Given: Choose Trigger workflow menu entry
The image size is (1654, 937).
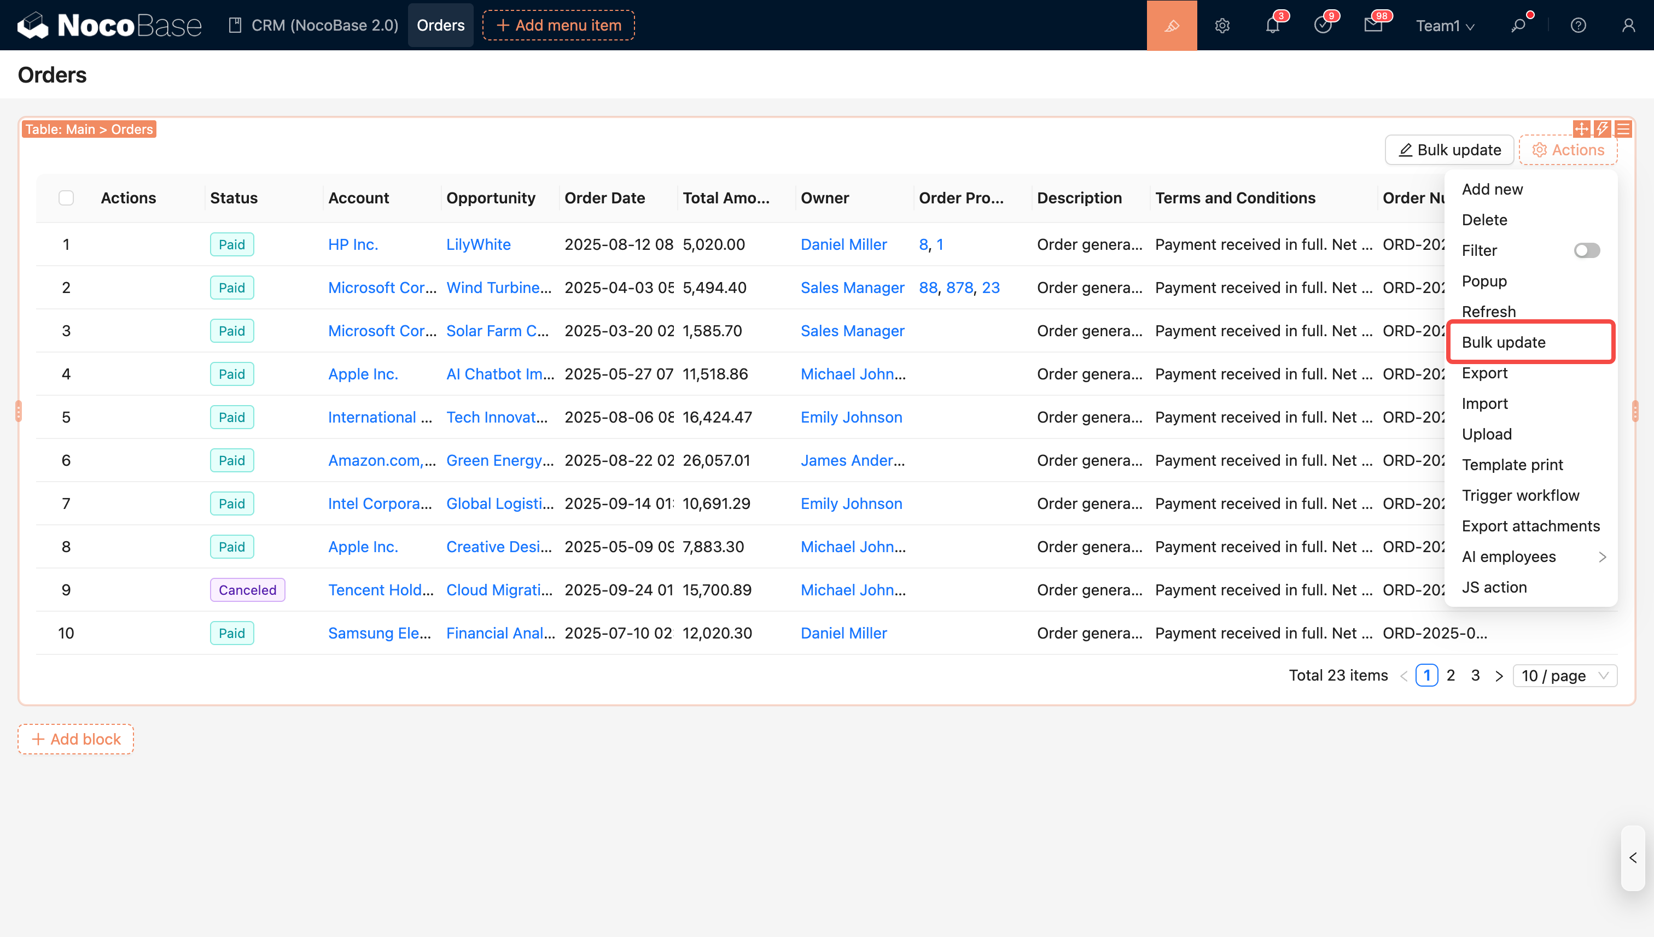Looking at the screenshot, I should [1520, 495].
